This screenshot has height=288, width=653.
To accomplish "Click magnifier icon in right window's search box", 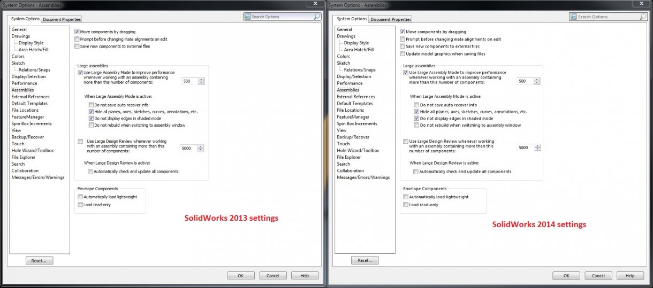I will pos(643,17).
